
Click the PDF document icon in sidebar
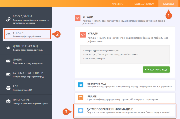pyautogui.click(x=8, y=88)
